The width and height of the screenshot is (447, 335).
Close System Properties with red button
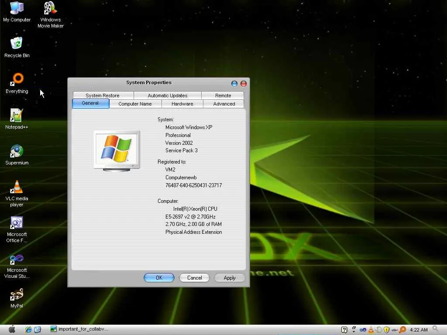tap(244, 84)
